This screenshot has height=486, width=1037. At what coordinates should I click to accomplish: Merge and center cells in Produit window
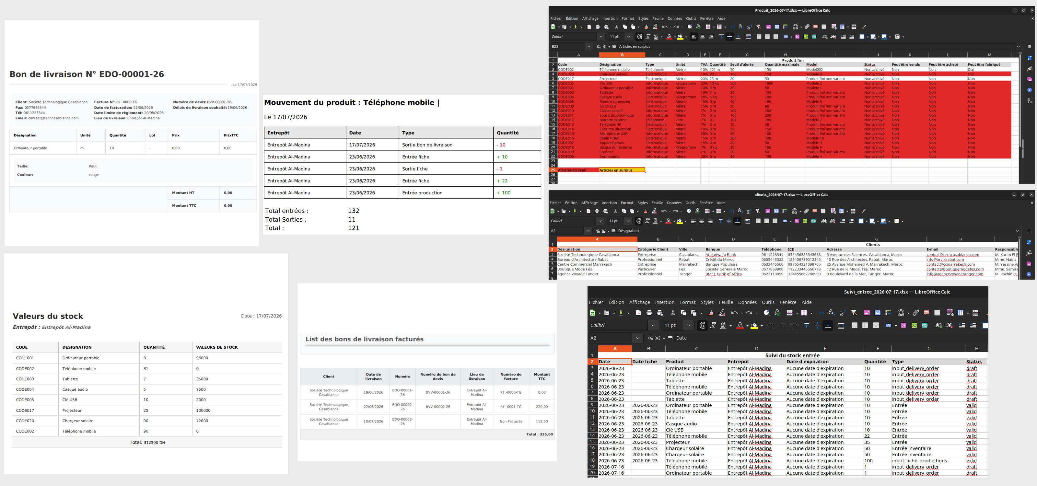click(x=759, y=37)
